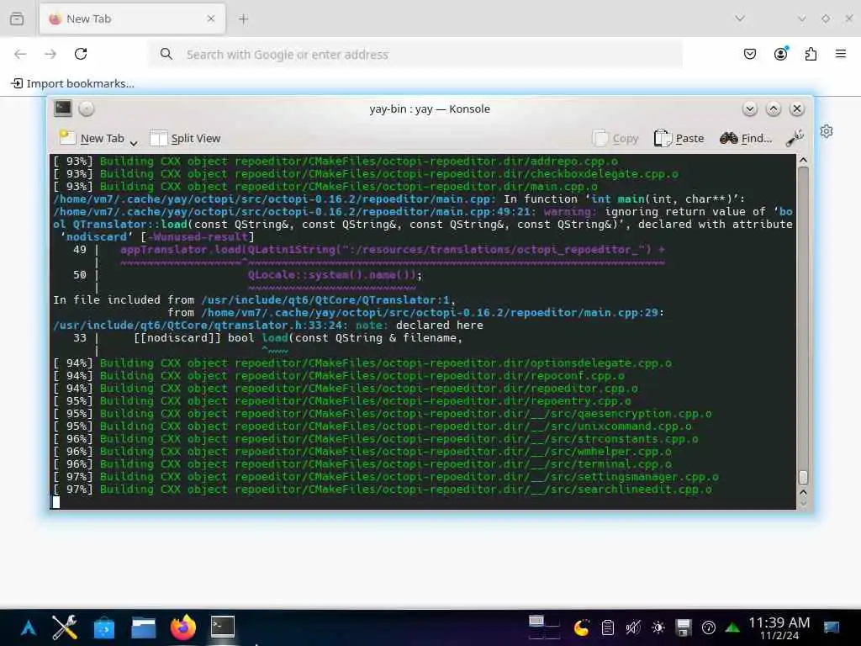Open the Firefox extensions puzzle icon
This screenshot has height=646, width=861.
811,54
